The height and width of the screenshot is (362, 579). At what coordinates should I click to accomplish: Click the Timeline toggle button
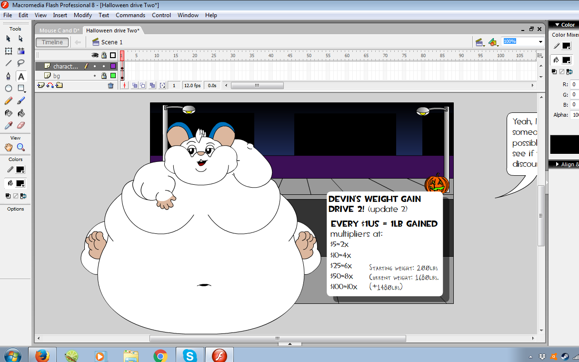click(x=52, y=42)
